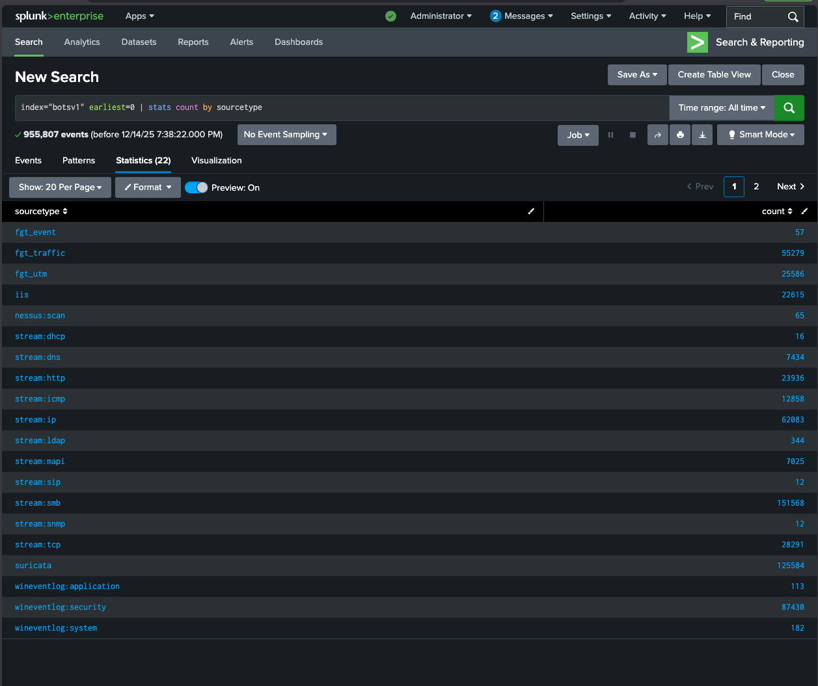Click the nessus:scan sourcetype value

(x=40, y=316)
